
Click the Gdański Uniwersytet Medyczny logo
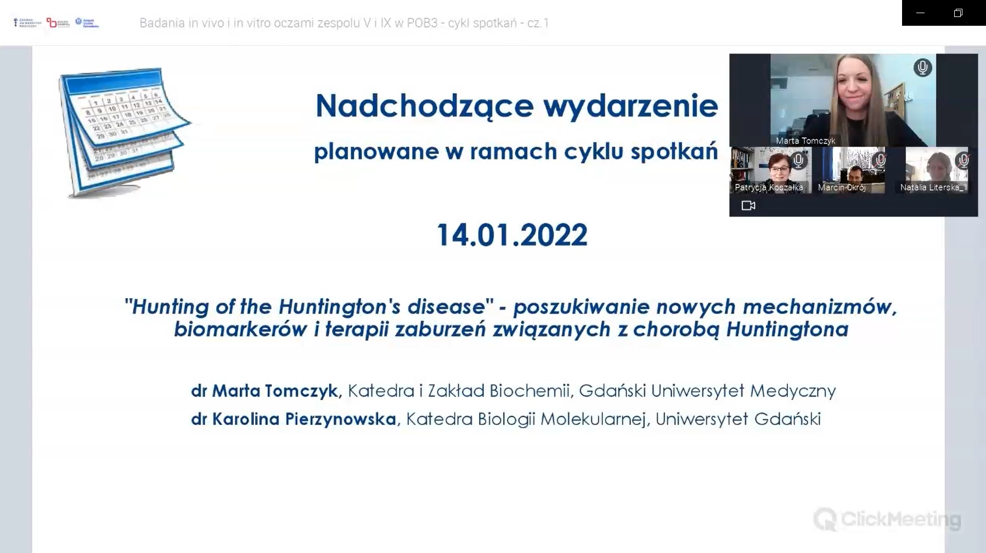click(x=27, y=22)
